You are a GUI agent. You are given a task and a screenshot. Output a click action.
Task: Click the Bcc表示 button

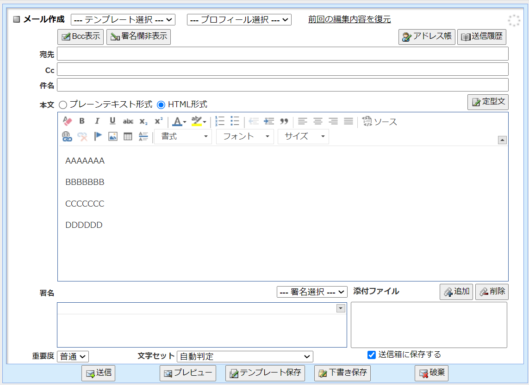[81, 37]
